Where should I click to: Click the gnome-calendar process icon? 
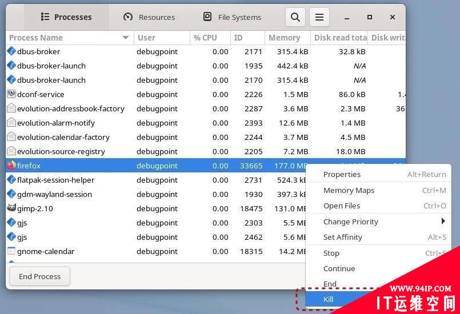coord(11,251)
